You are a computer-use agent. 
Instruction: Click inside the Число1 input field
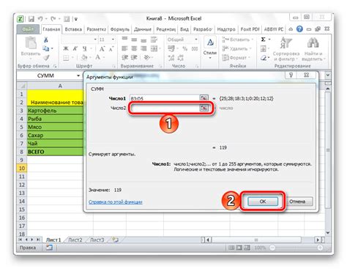click(x=165, y=98)
